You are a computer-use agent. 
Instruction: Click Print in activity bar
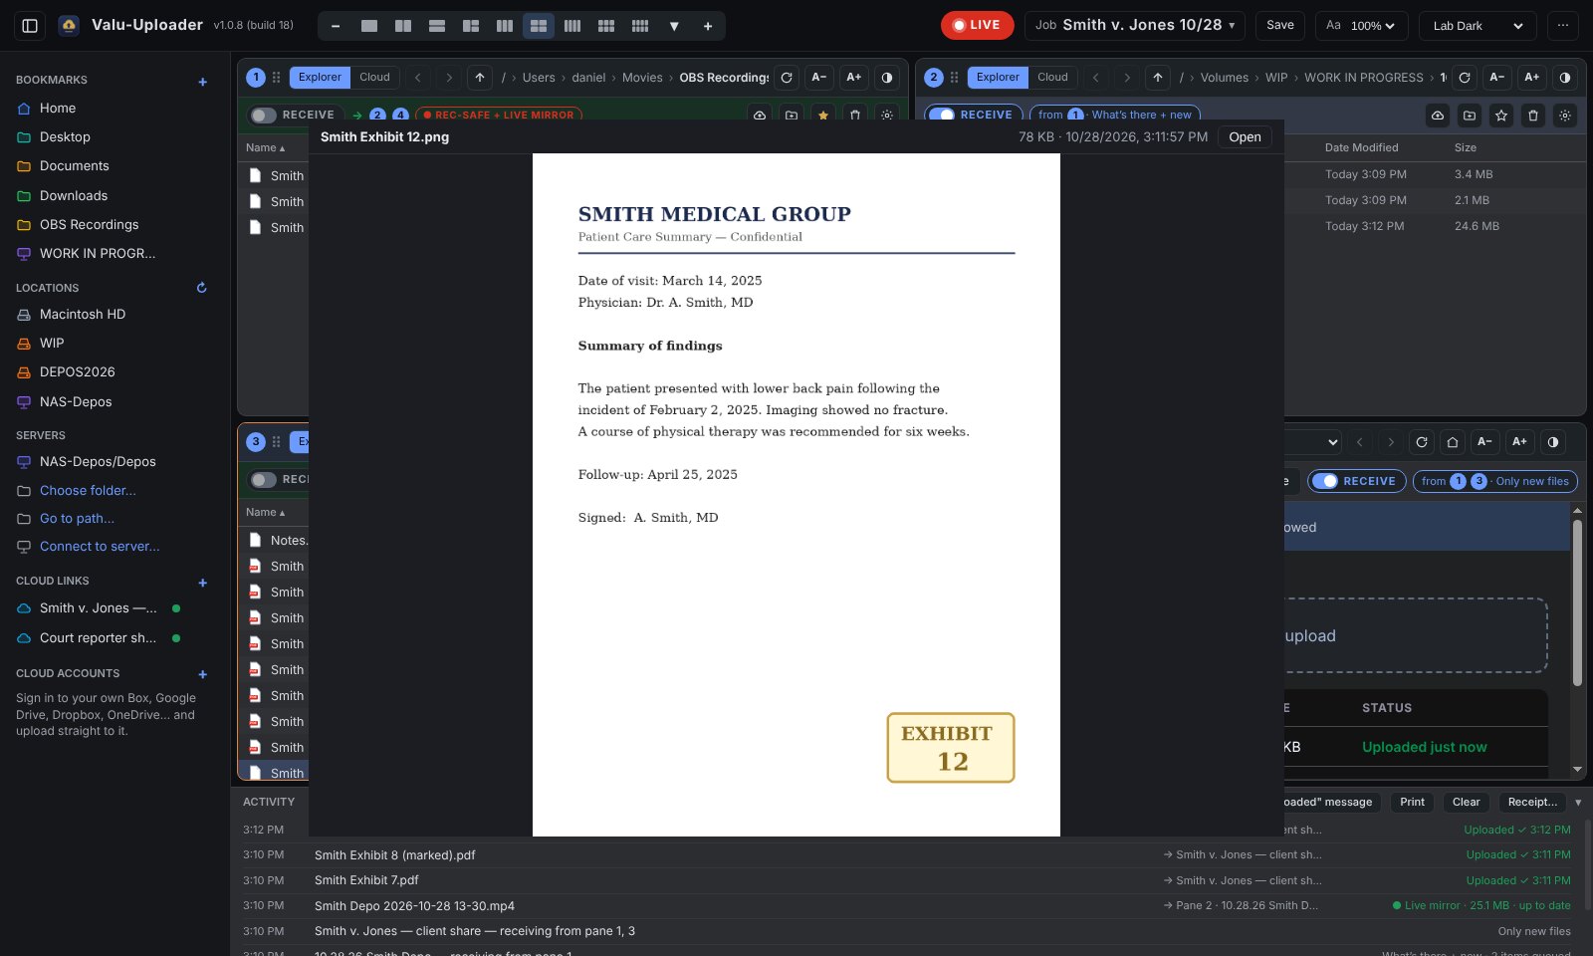[x=1412, y=803]
